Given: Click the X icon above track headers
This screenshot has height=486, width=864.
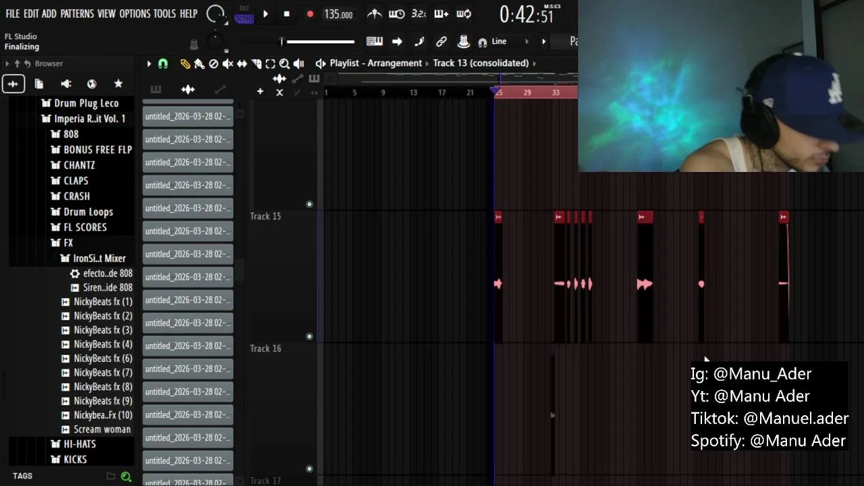Looking at the screenshot, I should (279, 92).
